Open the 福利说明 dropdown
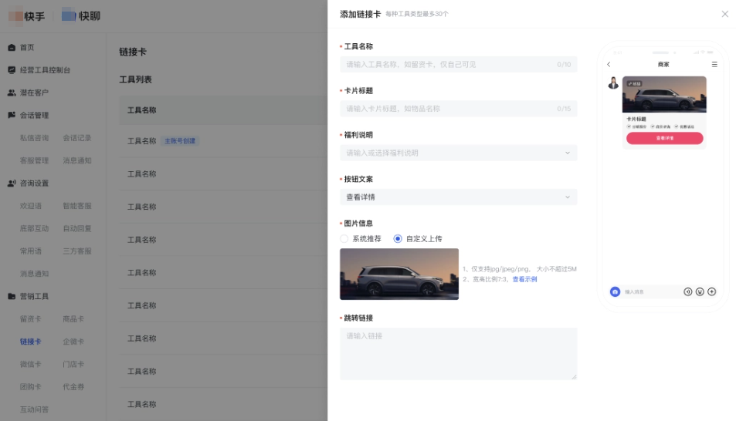The height and width of the screenshot is (421, 736). pos(459,153)
